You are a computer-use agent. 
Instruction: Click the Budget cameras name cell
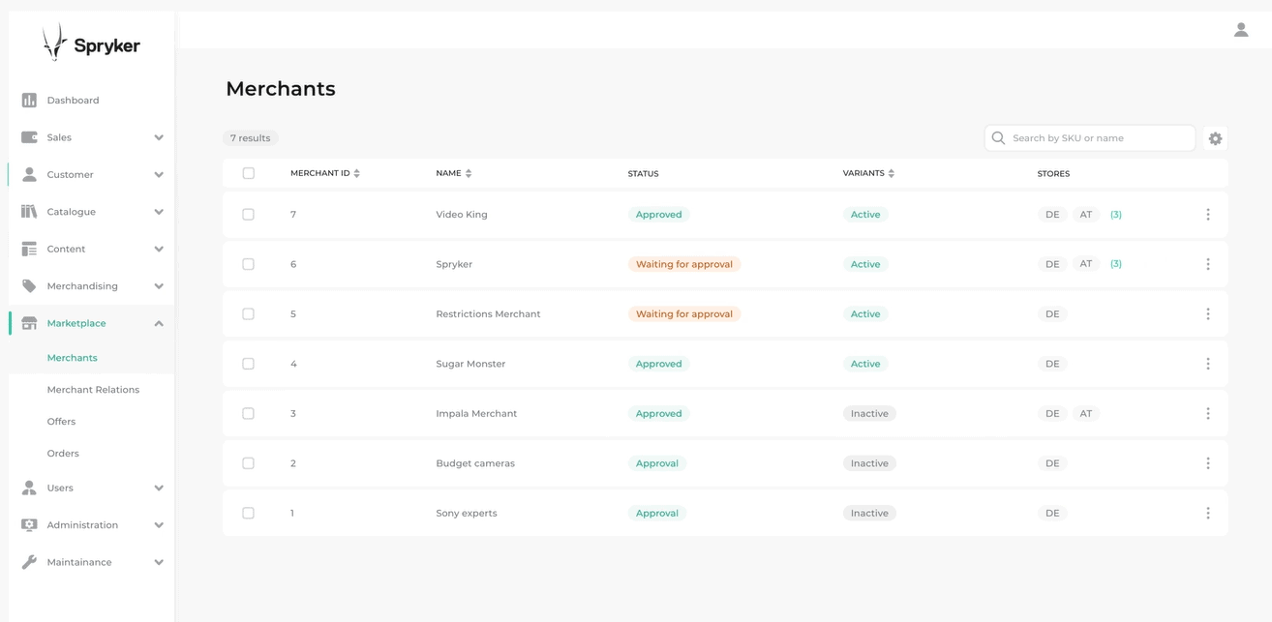475,463
